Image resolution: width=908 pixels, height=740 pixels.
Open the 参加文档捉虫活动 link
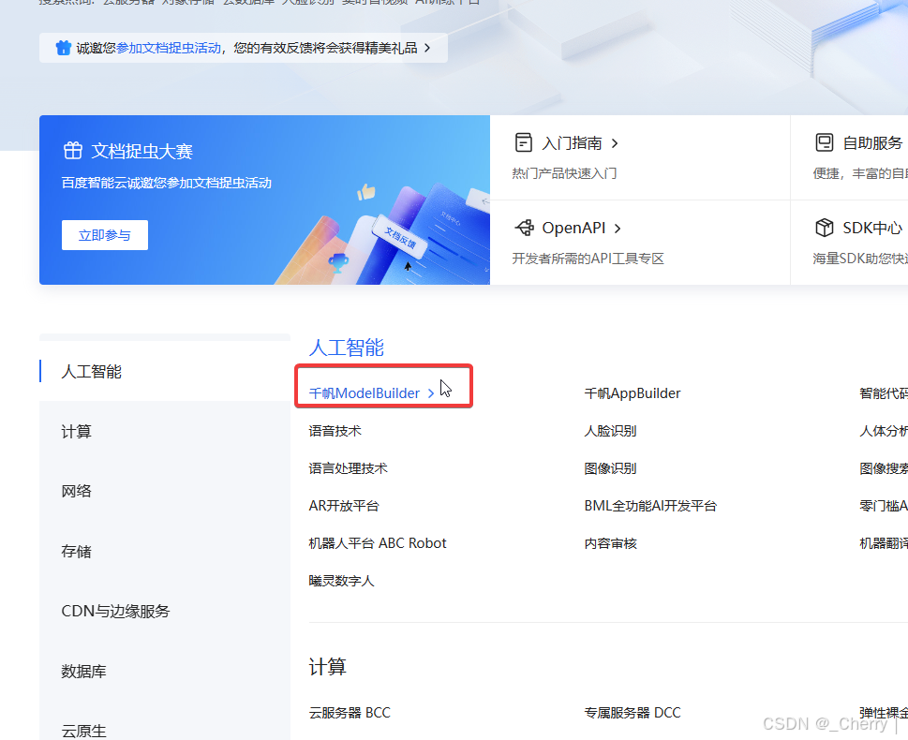pyautogui.click(x=169, y=48)
